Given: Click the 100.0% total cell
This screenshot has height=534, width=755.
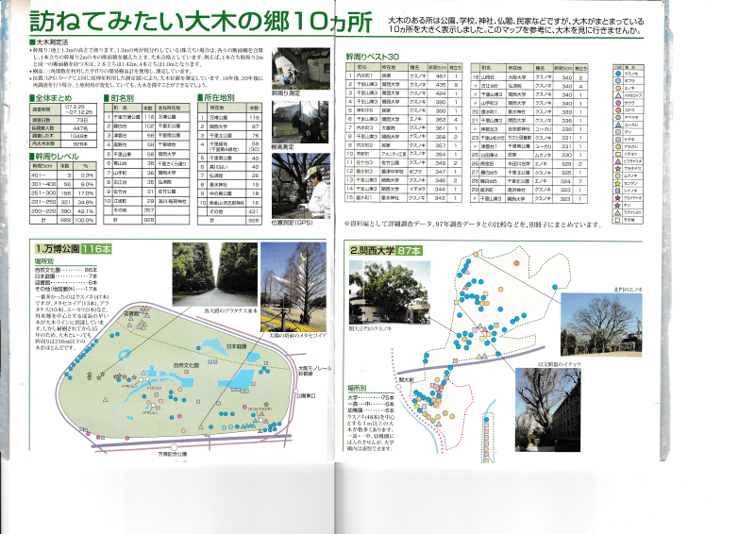Looking at the screenshot, I should point(85,220).
